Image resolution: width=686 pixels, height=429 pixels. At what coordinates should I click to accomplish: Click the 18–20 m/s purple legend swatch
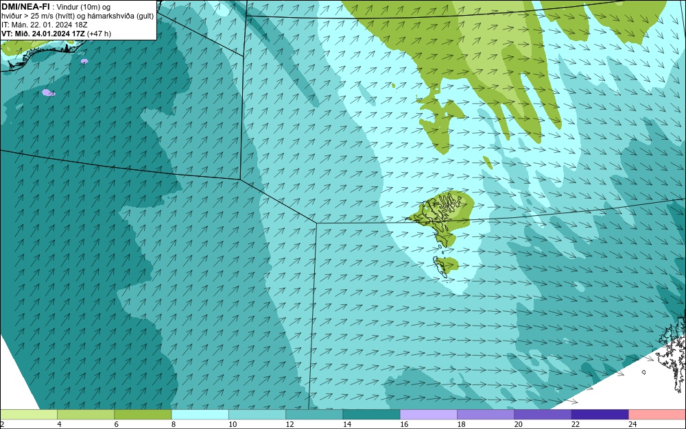point(486,415)
